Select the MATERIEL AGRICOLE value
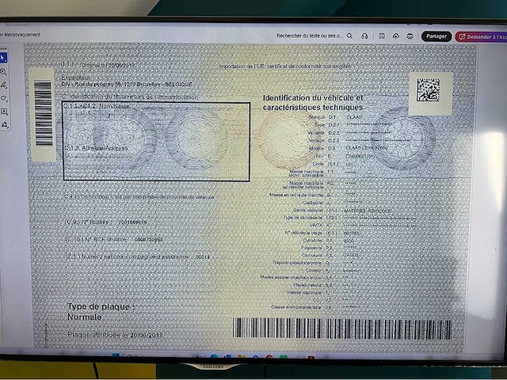This screenshot has width=507, height=380. click(x=368, y=211)
